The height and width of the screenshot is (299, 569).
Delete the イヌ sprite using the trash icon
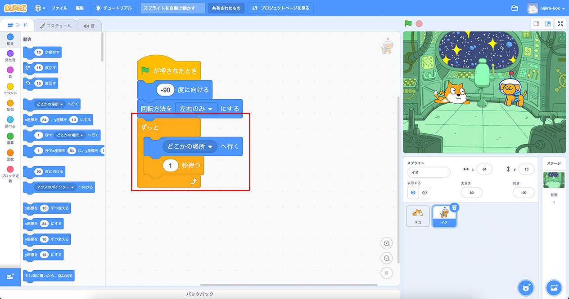point(454,207)
